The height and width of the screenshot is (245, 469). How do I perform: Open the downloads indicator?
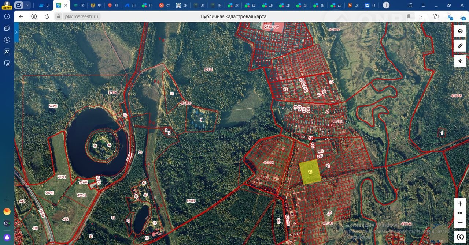462,16
